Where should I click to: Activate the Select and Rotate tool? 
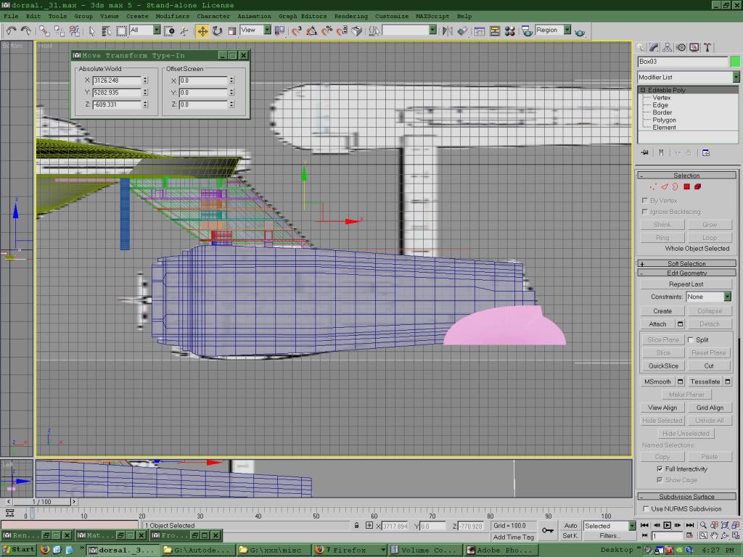pyautogui.click(x=217, y=31)
